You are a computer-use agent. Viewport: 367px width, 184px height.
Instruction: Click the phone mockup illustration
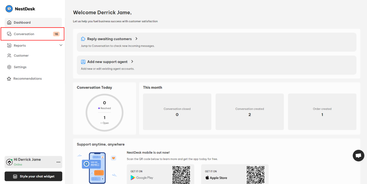[97, 168]
